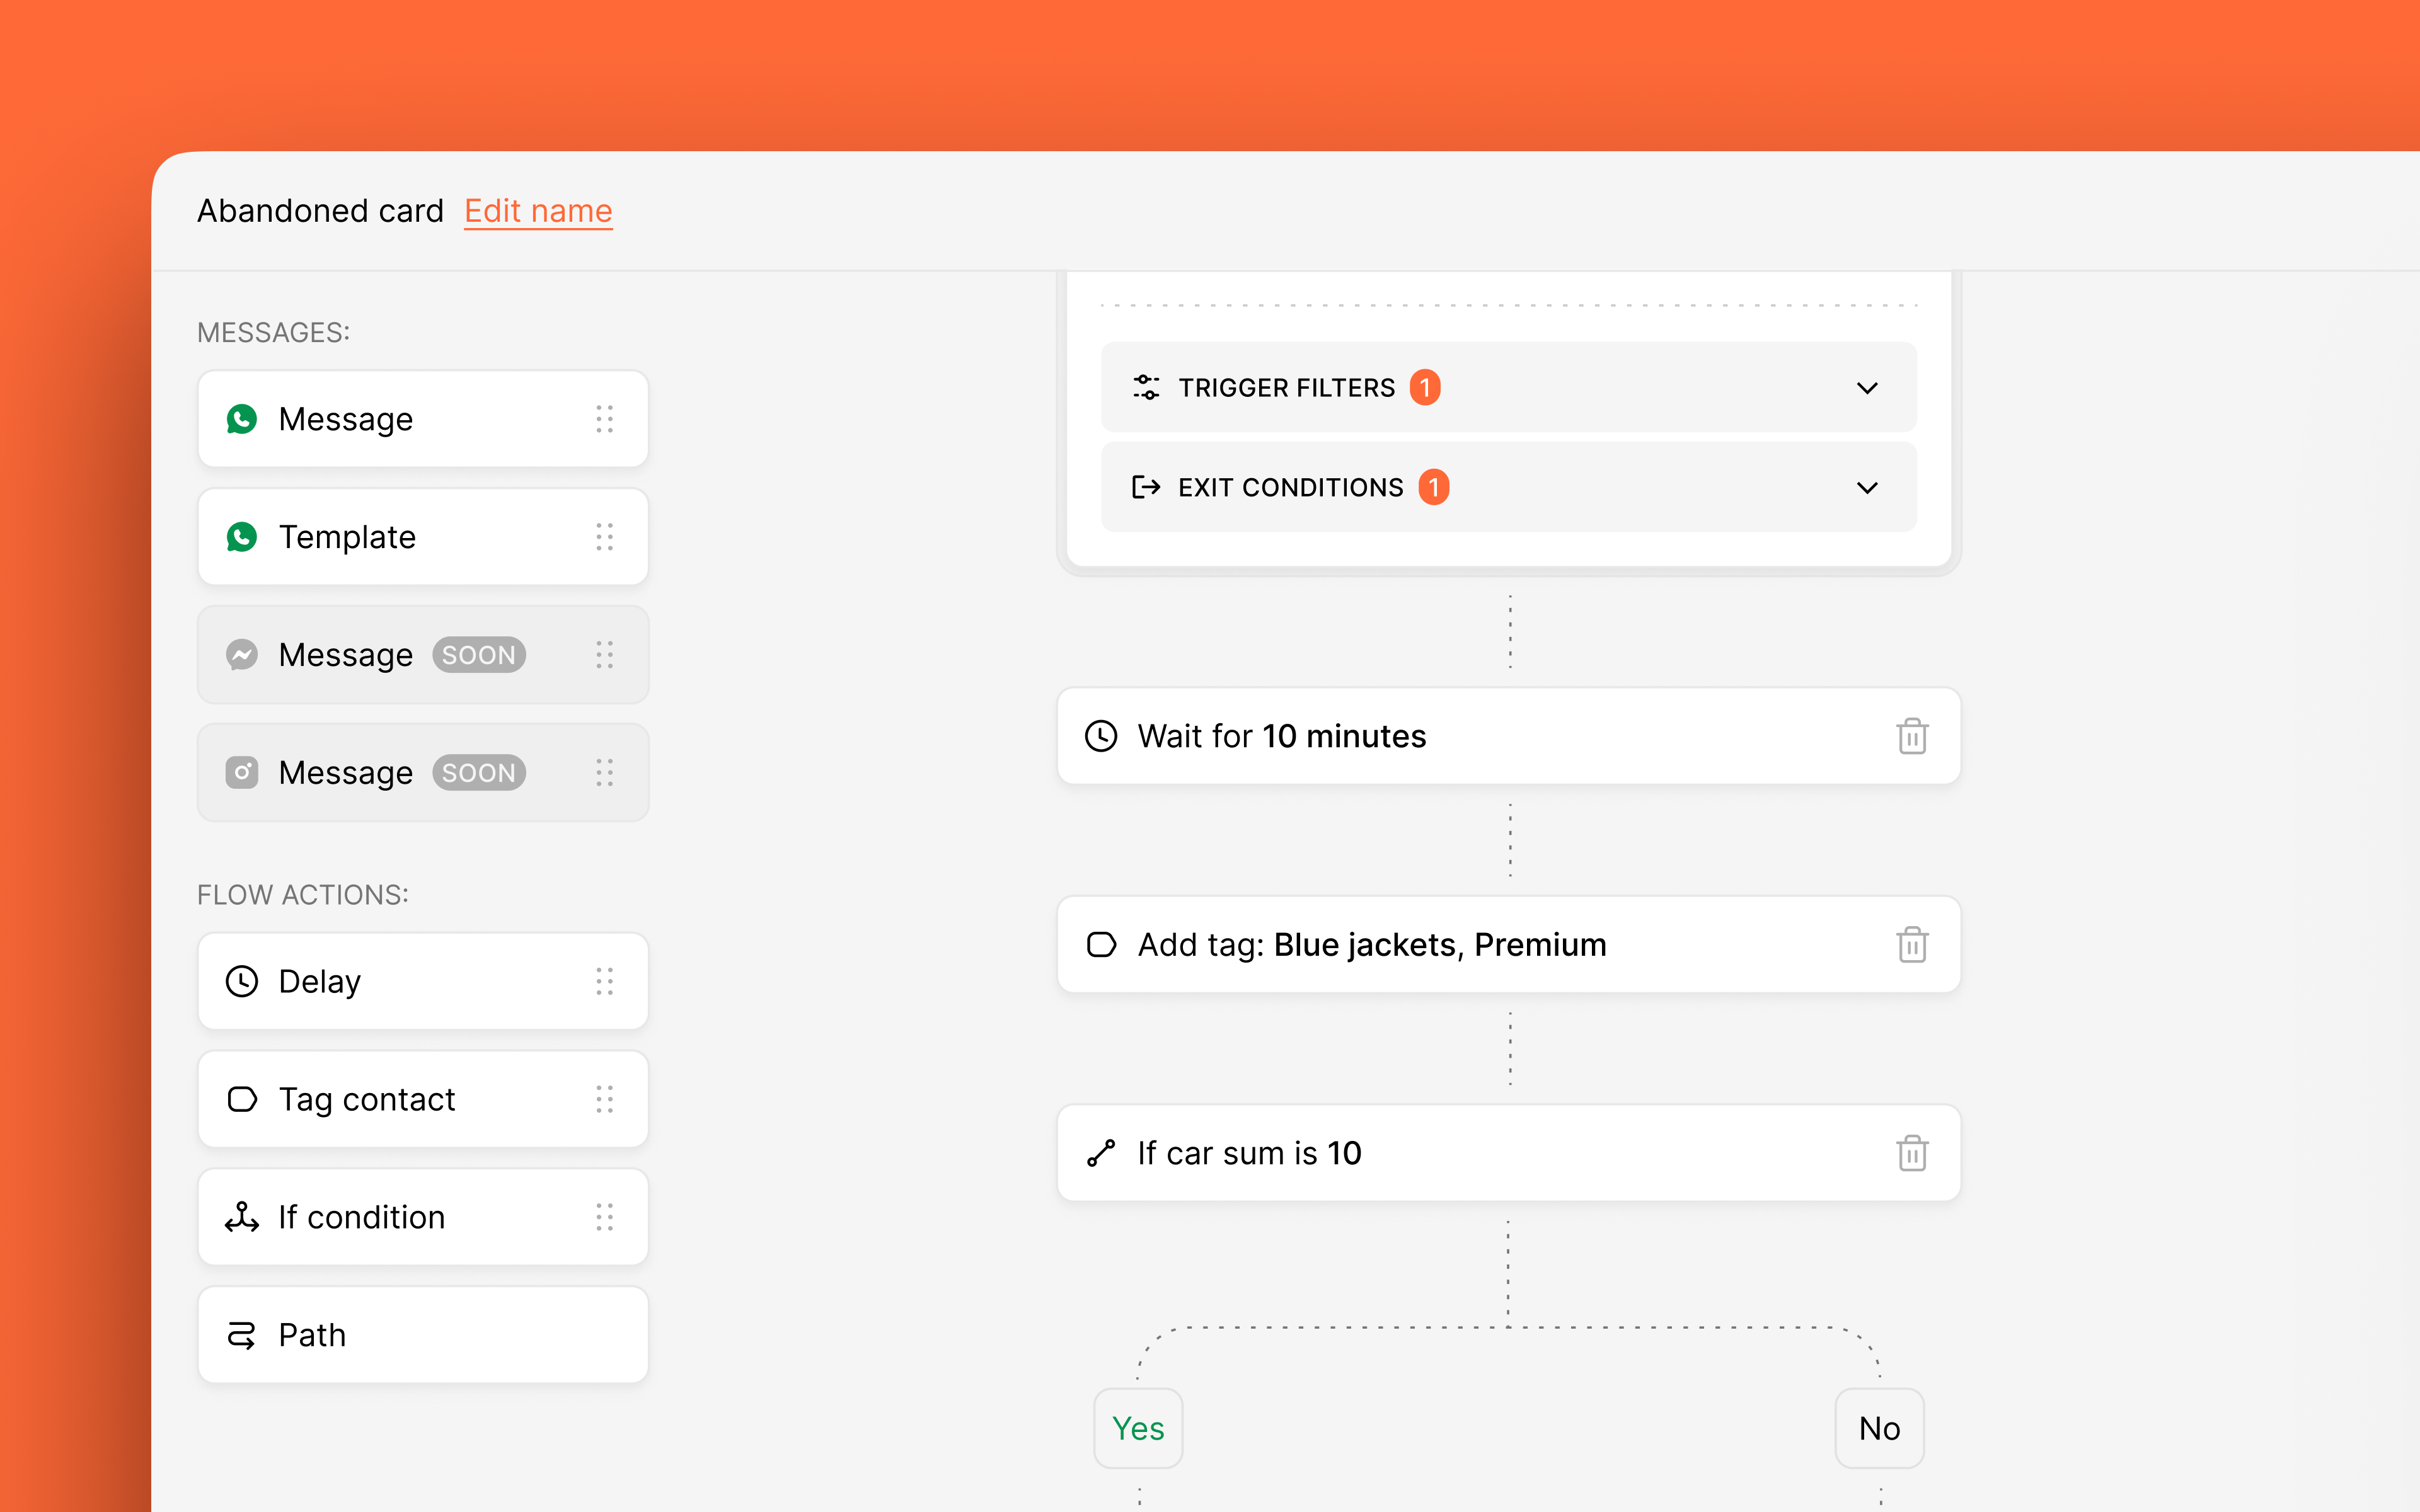
Task: Click the path icon on the Path card
Action: 242,1335
